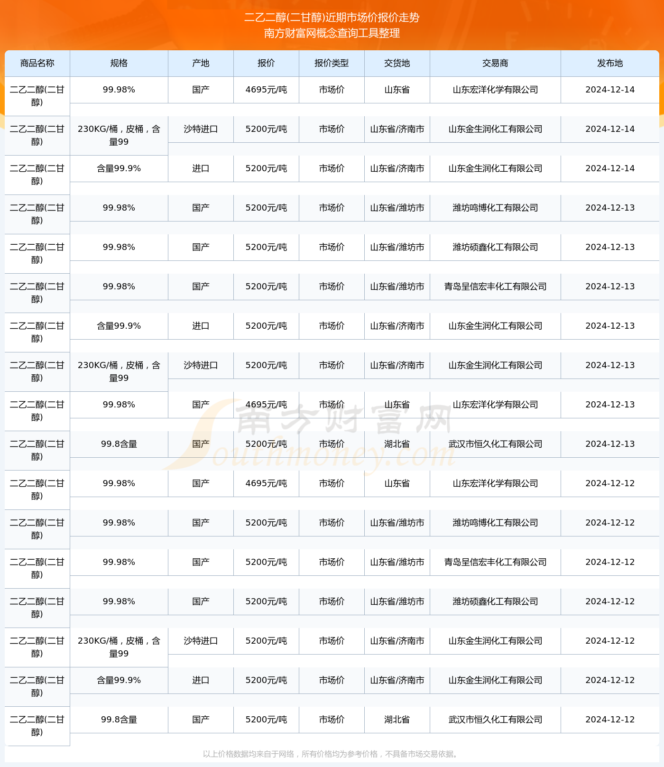Click the 4695元/吨 price dated 2024-12-14
This screenshot has width=664, height=767.
(x=267, y=90)
